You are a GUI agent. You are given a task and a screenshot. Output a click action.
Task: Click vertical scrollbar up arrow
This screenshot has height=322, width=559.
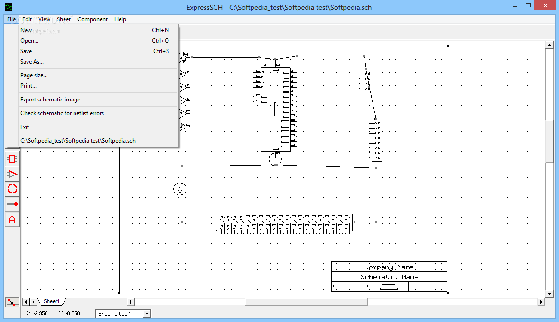pyautogui.click(x=550, y=45)
